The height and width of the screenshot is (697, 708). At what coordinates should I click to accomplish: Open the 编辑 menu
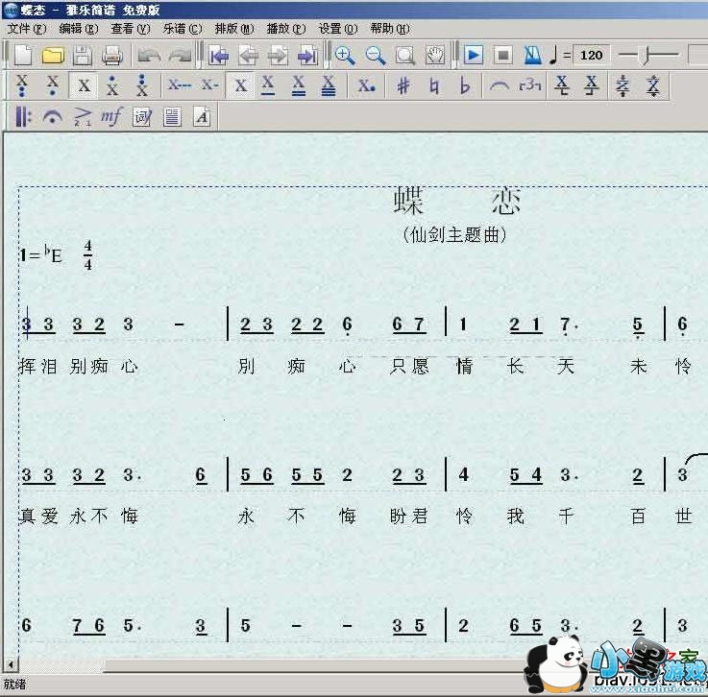pos(79,29)
